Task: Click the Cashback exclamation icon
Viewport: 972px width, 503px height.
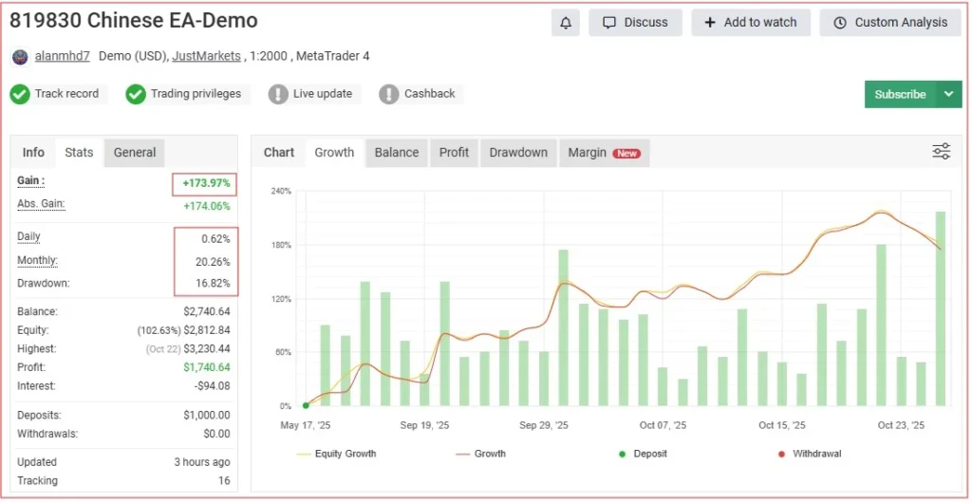Action: click(388, 94)
